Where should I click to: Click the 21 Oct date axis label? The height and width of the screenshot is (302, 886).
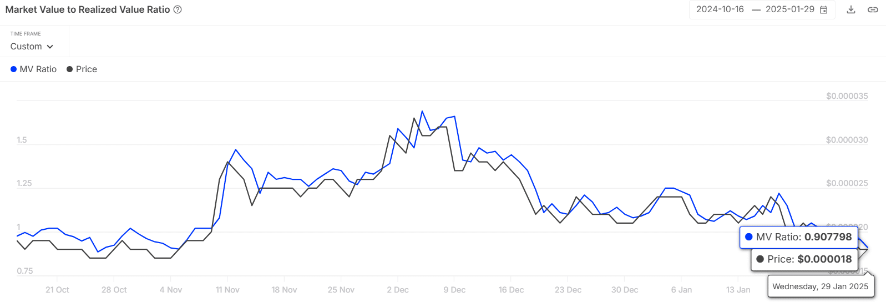[x=57, y=290]
